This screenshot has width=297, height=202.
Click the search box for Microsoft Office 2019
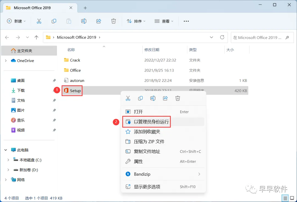coord(262,38)
